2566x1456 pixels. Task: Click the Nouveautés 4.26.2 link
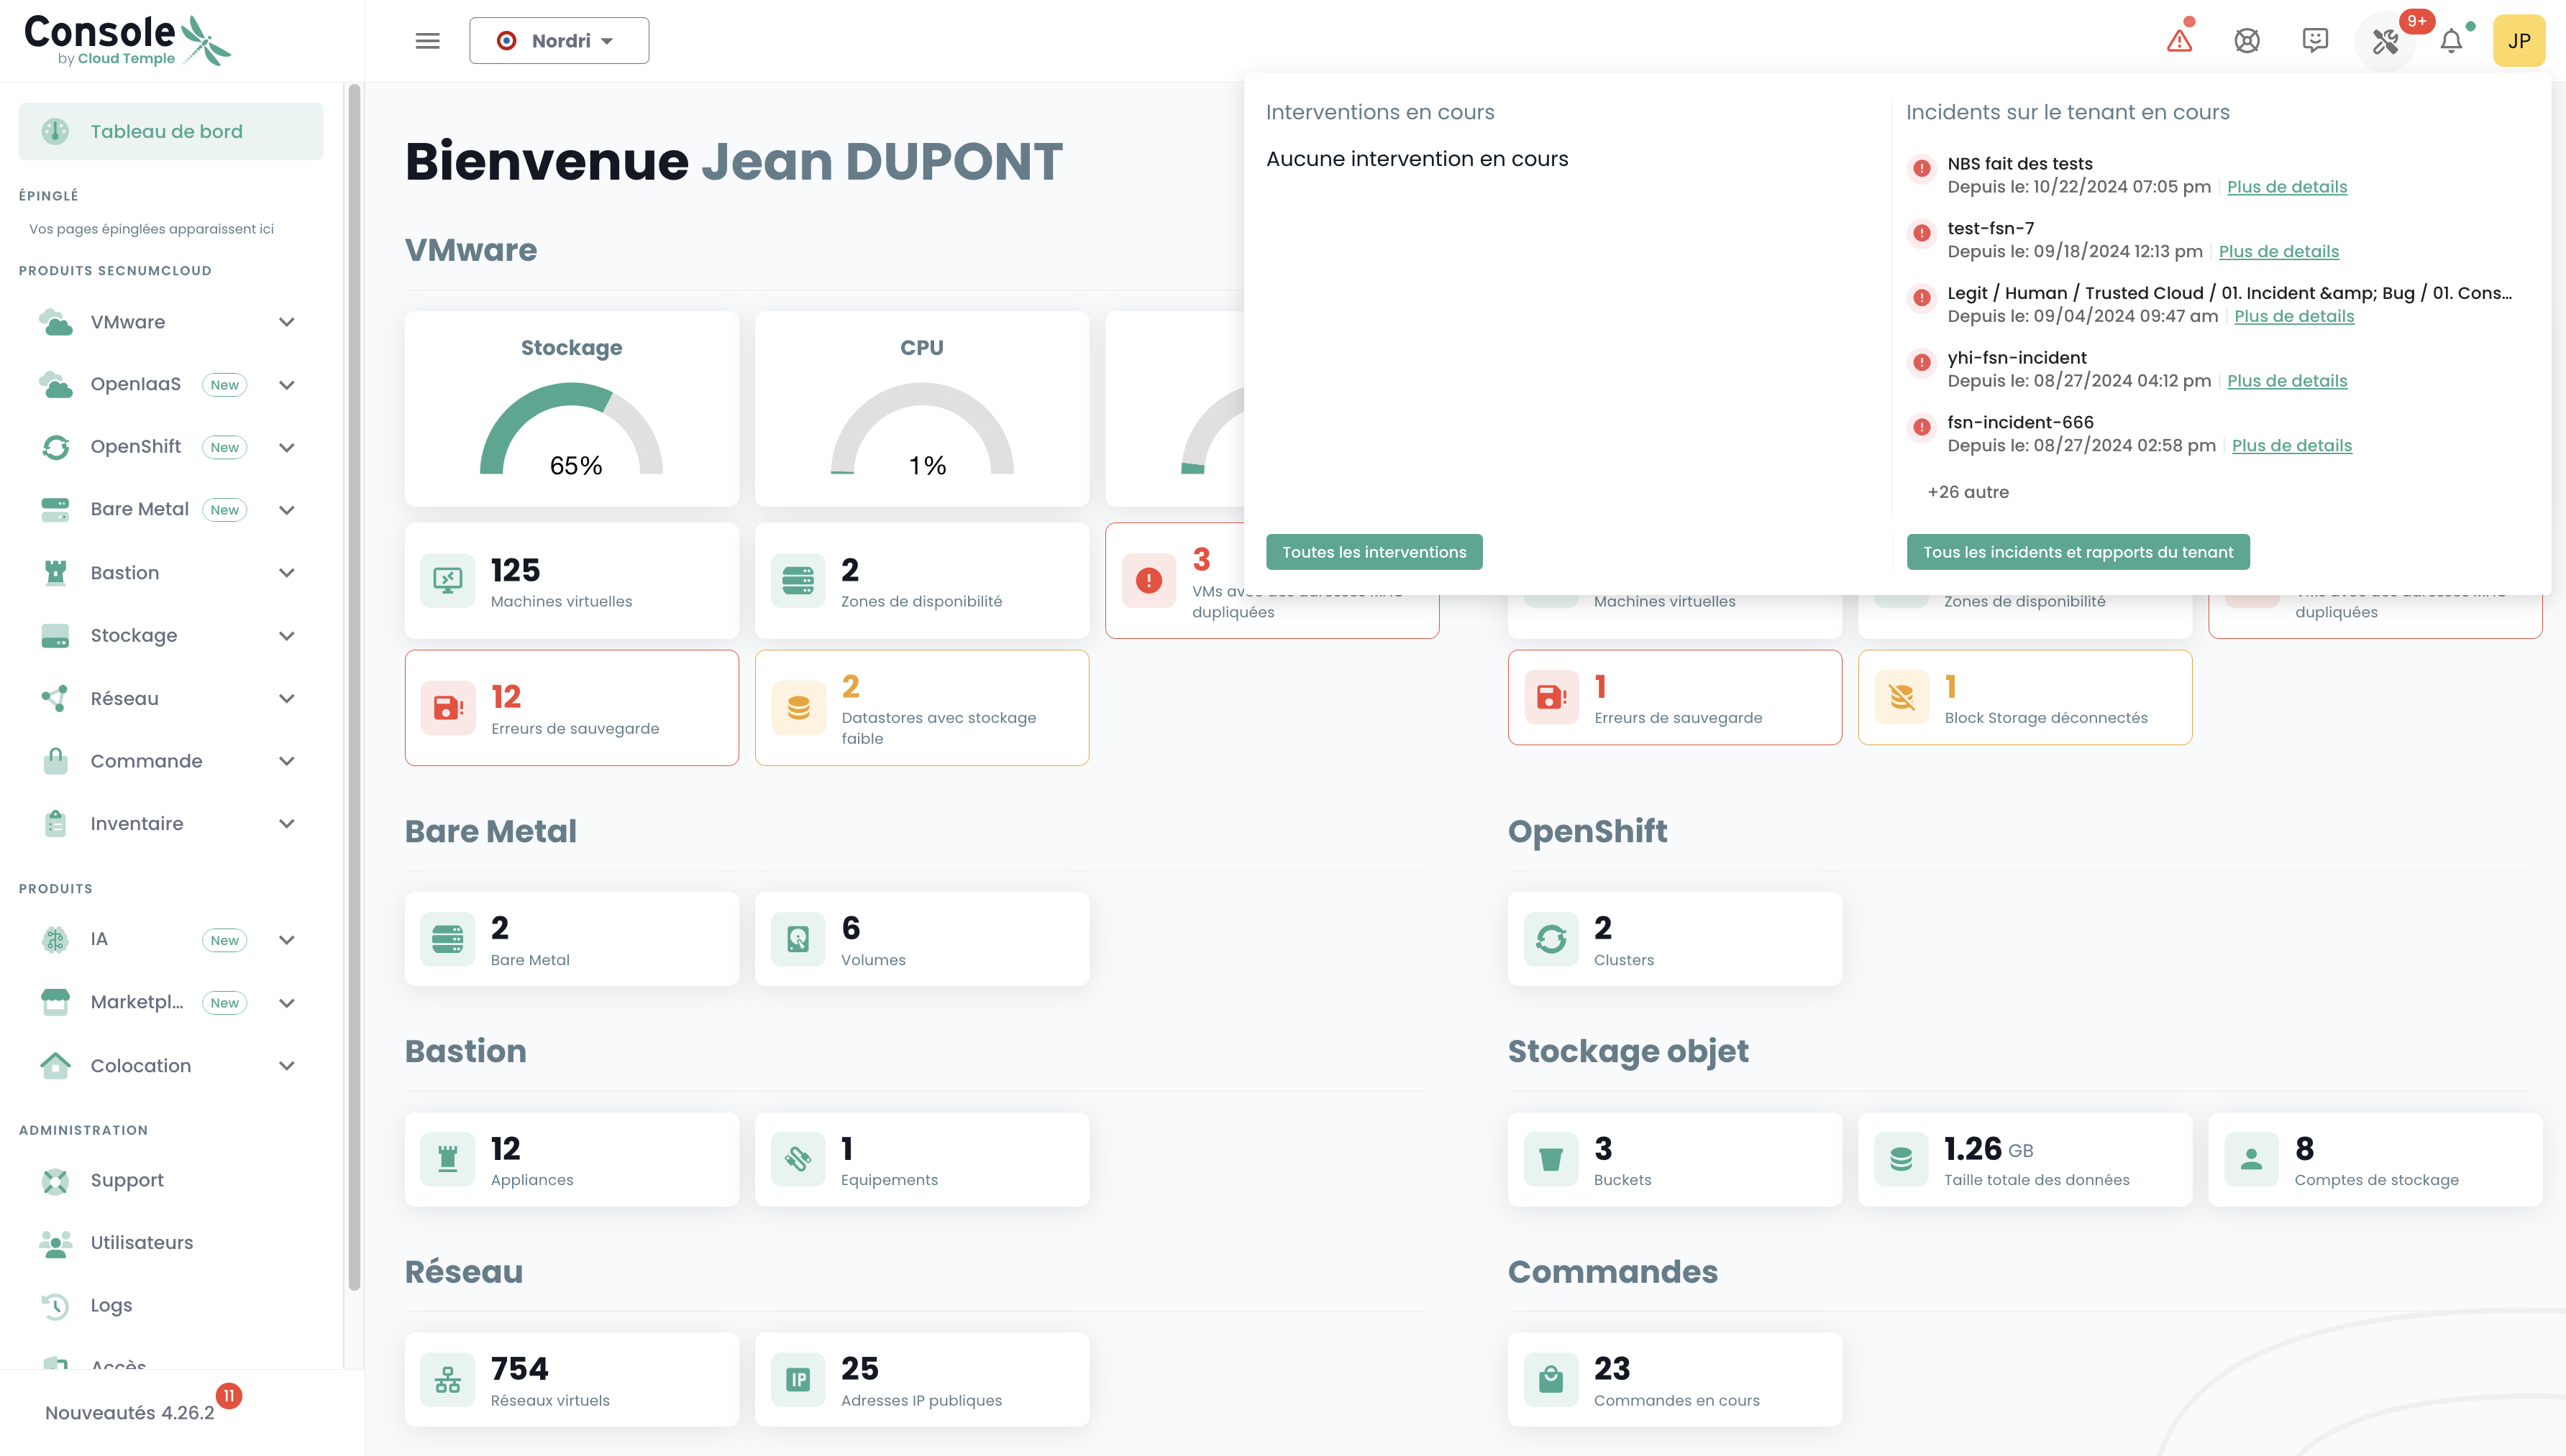tap(129, 1412)
